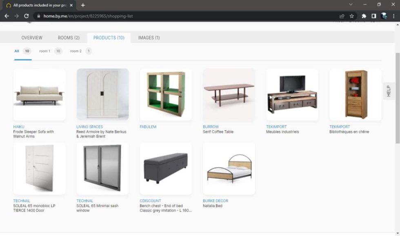Switch to the OVERVIEW tab
400x236 pixels.
coord(31,38)
